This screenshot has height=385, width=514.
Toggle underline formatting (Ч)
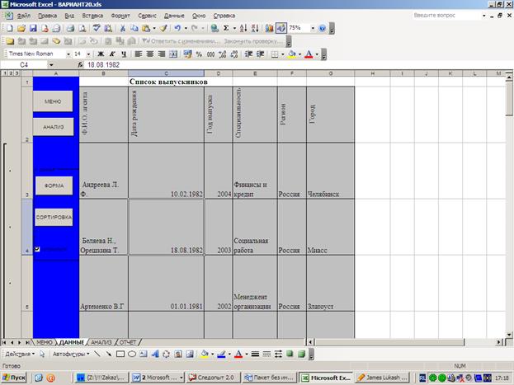(x=124, y=54)
